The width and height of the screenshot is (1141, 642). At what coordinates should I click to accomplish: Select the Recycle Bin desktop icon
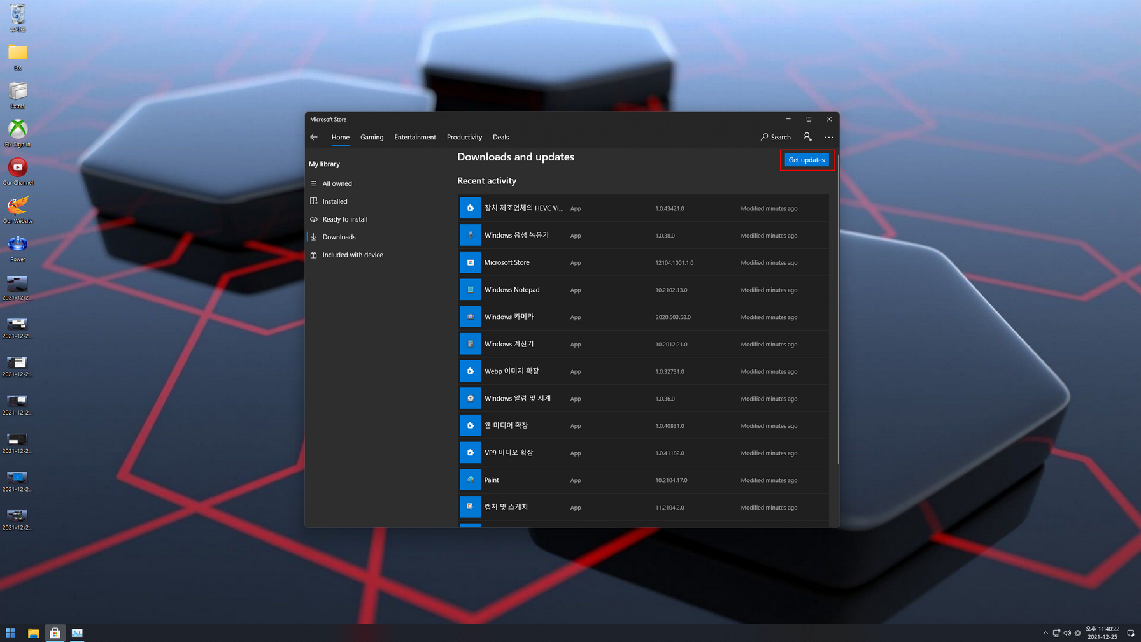point(18,18)
